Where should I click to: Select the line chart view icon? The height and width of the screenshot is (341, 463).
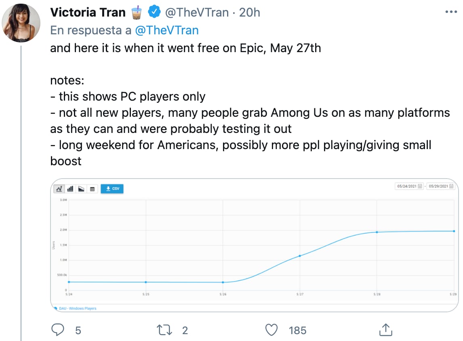(x=59, y=189)
